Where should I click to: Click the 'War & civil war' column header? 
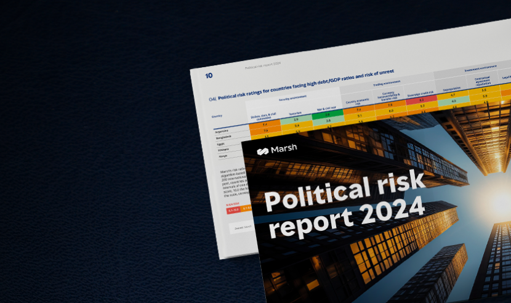pos(326,108)
